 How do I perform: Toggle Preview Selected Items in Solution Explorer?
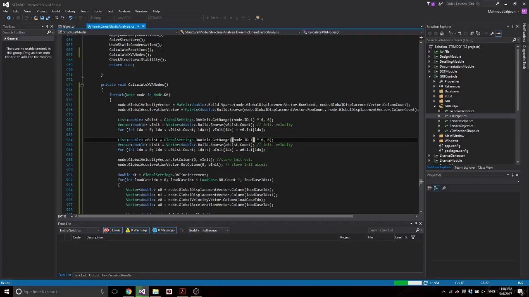[498, 33]
